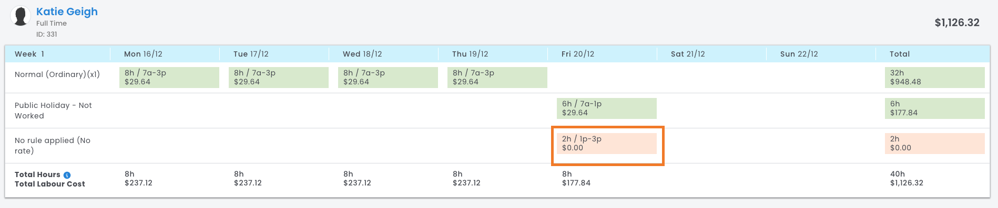Click the $1,126.32 employee total amount
The width and height of the screenshot is (998, 208).
click(x=957, y=23)
